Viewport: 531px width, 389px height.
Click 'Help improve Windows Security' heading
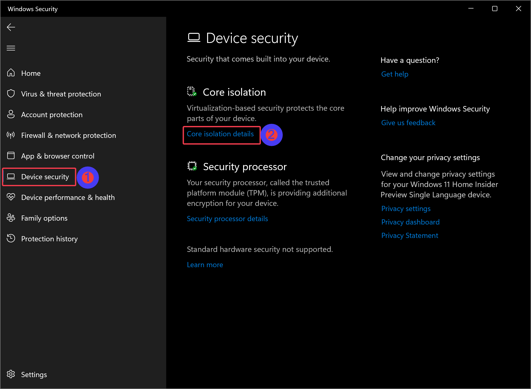[x=435, y=109]
